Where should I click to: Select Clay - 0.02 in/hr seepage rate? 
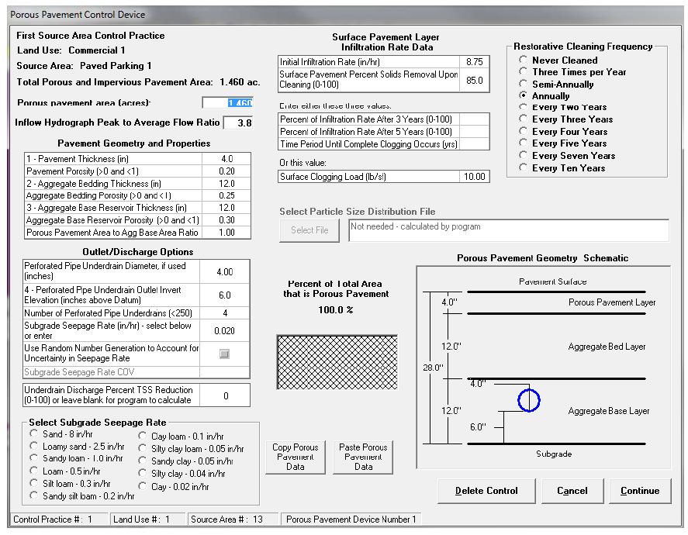pyautogui.click(x=142, y=486)
